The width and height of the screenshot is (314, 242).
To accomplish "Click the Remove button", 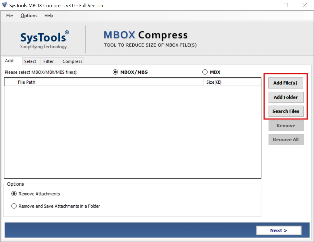I will click(x=286, y=125).
